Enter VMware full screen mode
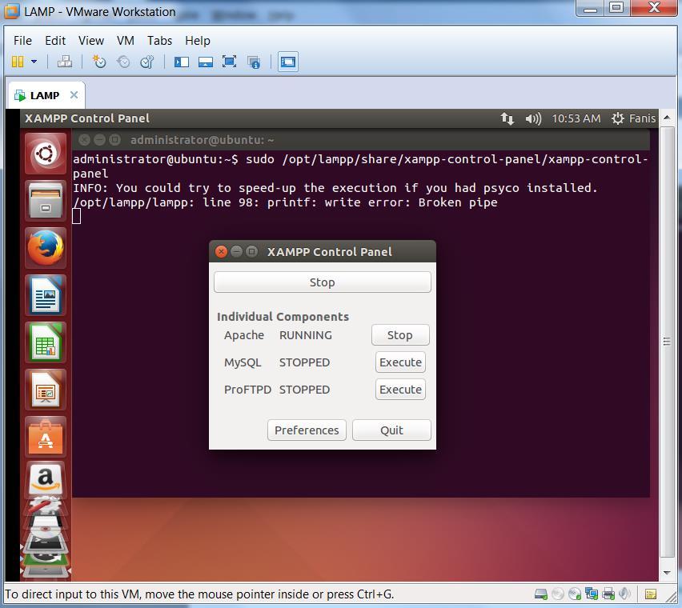This screenshot has height=608, width=682. click(x=229, y=62)
